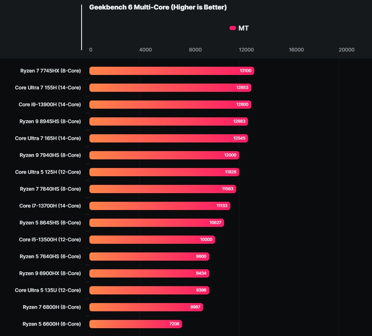Click the bar showing 7208

(x=136, y=324)
